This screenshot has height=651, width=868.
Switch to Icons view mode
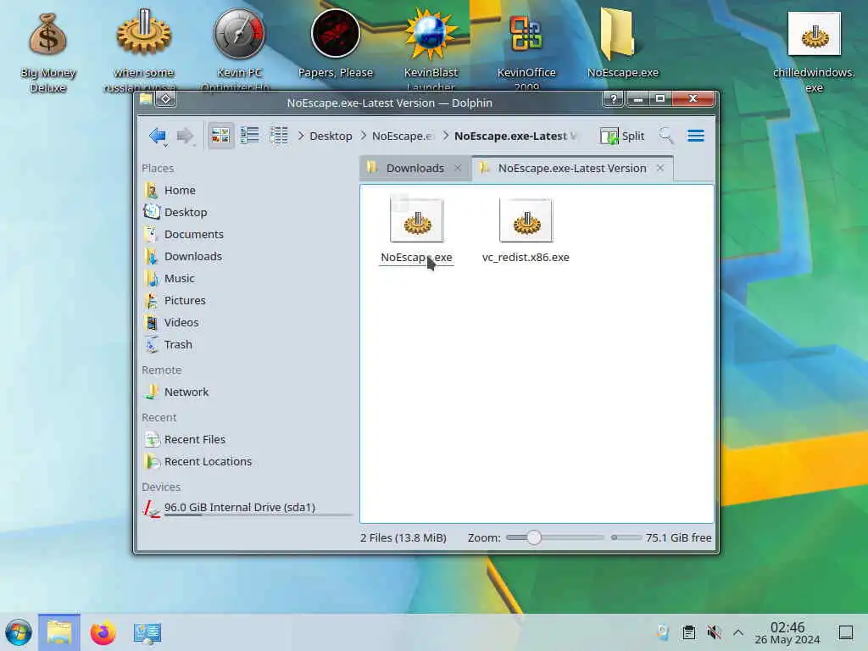(220, 136)
